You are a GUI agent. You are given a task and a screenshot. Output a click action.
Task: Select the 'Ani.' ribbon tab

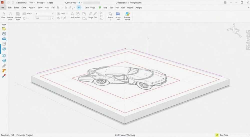[x=3, y=7]
